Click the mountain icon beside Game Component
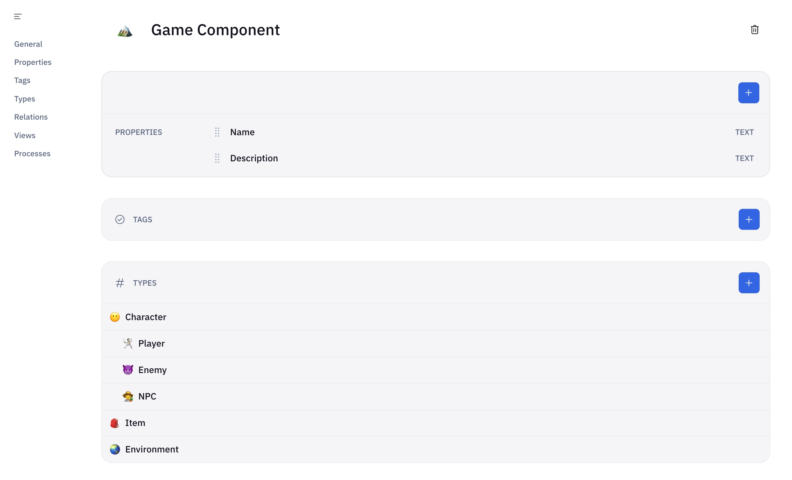The image size is (792, 480). pyautogui.click(x=125, y=31)
